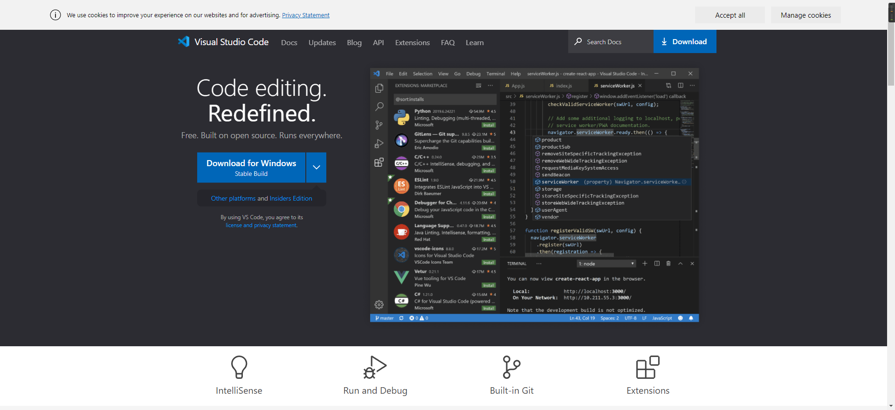The width and height of the screenshot is (895, 410).
Task: Click the Download for Windows Stable Build button
Action: 251,168
